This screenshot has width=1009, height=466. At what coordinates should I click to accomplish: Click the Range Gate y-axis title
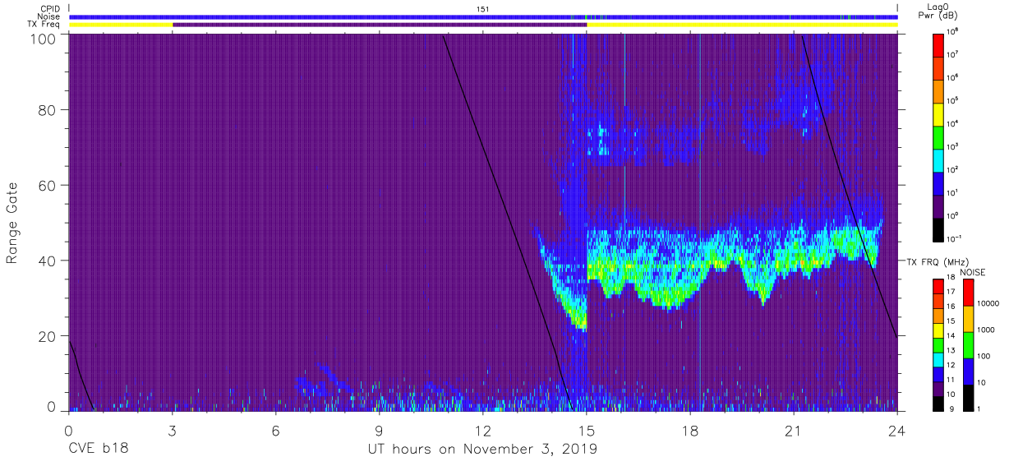[x=12, y=224]
